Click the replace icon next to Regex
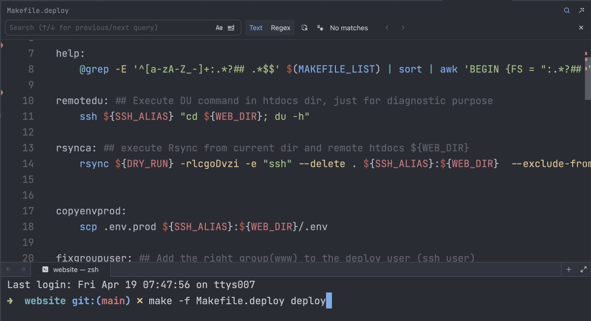 tap(304, 28)
